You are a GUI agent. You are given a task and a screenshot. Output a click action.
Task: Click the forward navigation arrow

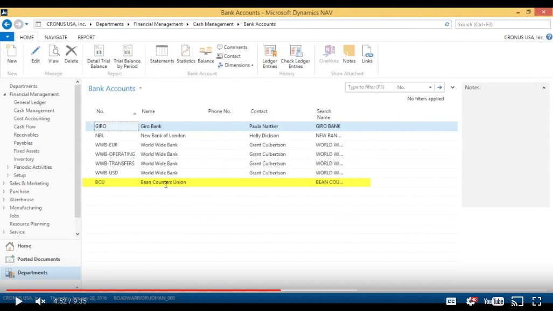(18, 24)
